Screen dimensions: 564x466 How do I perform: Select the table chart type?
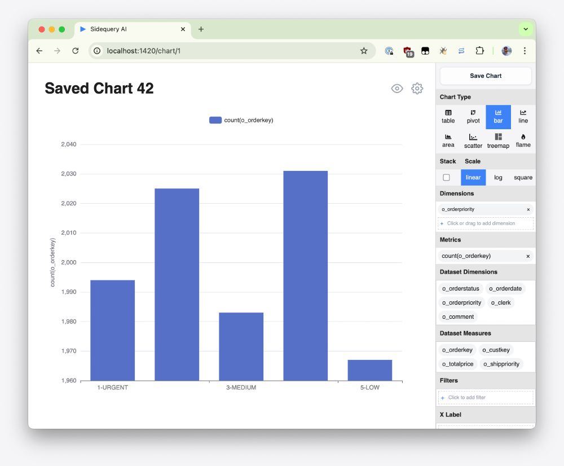click(x=448, y=117)
